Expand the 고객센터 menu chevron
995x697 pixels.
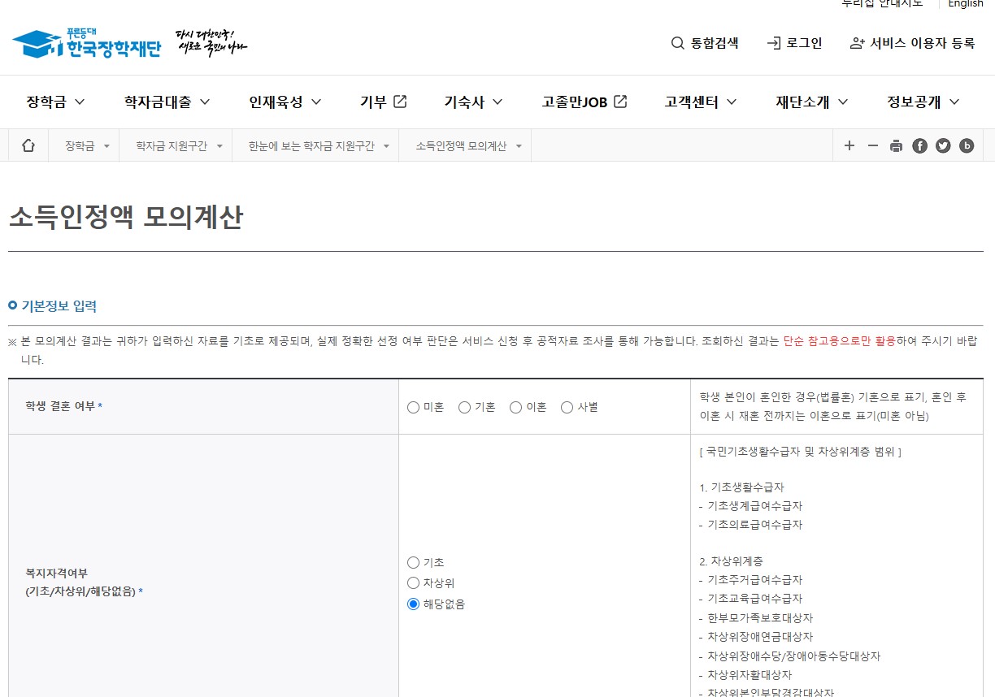[x=732, y=102]
